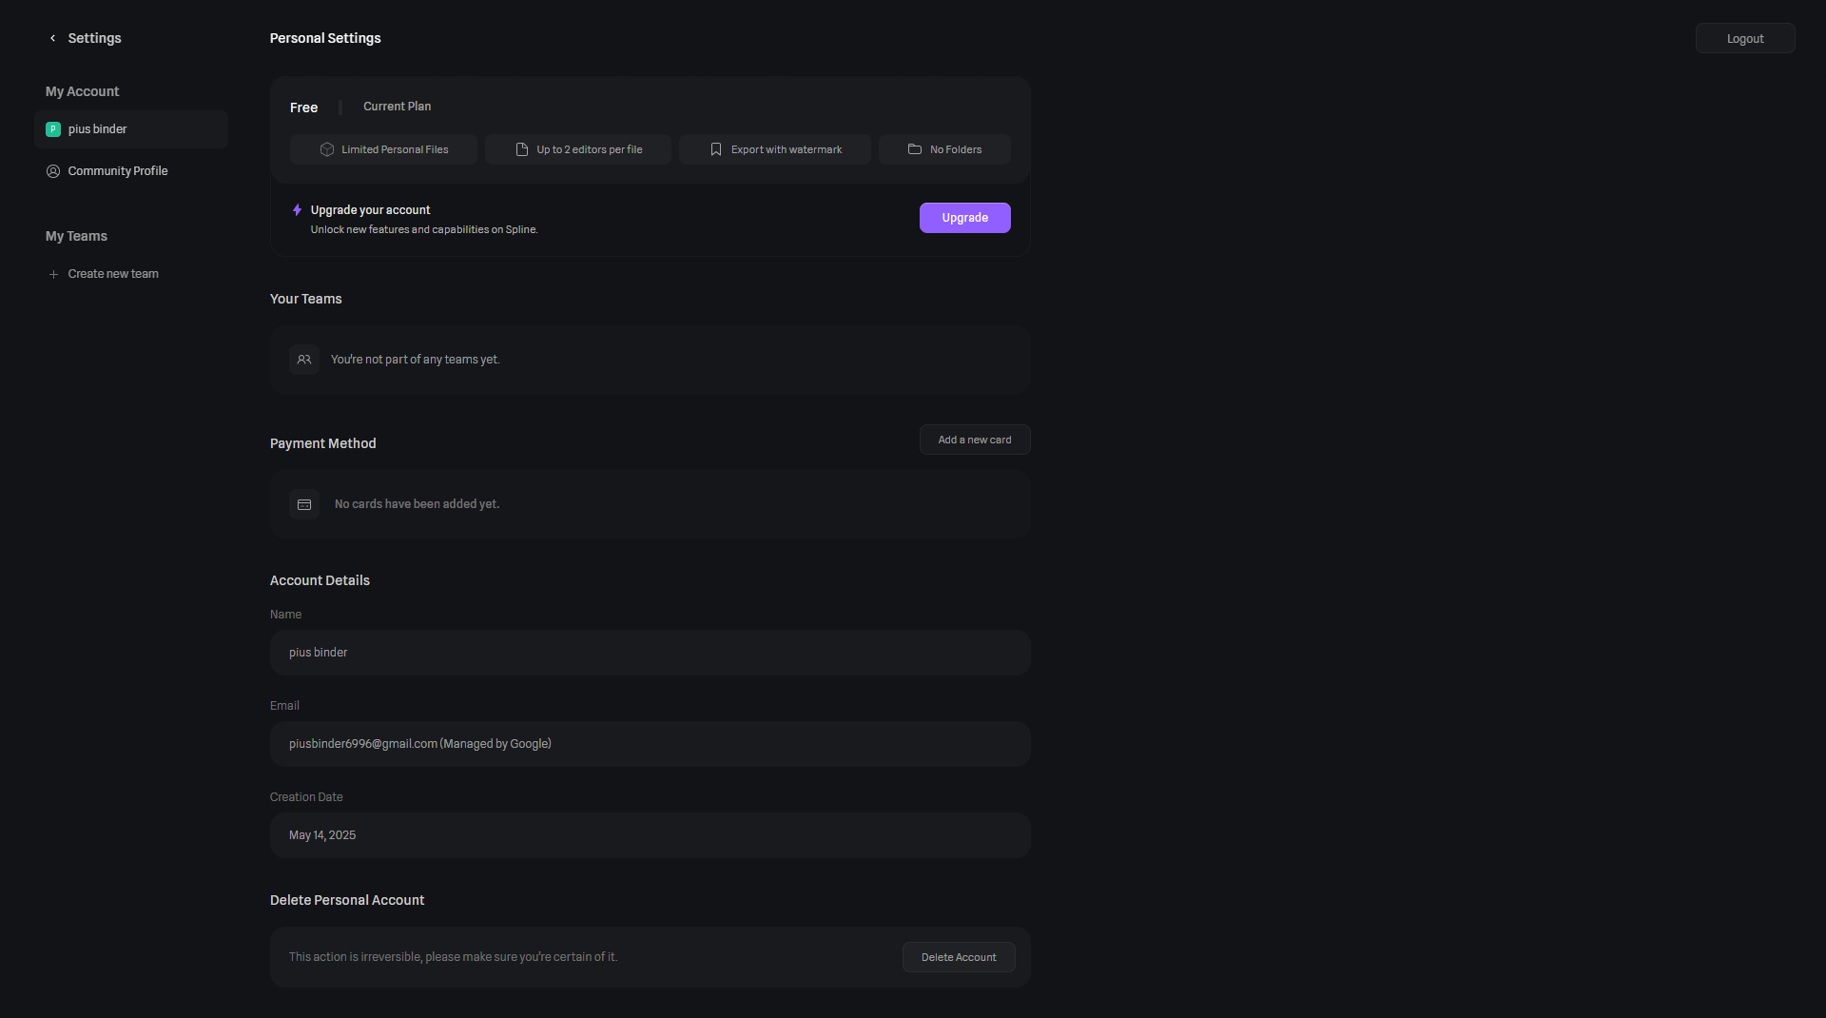This screenshot has height=1018, width=1826.
Task: Log out using the Logout button
Action: tap(1744, 39)
